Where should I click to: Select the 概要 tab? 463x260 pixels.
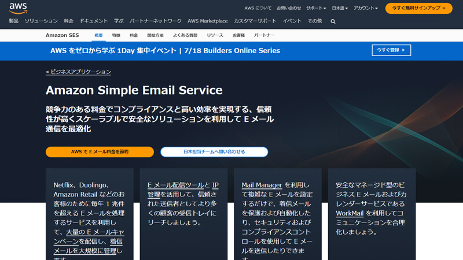pos(98,35)
